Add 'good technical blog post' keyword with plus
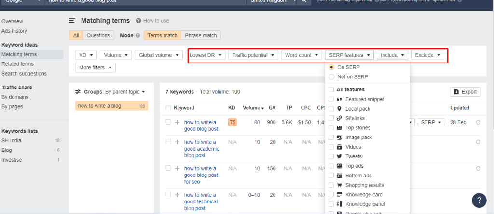494x214 pixels. click(178, 195)
